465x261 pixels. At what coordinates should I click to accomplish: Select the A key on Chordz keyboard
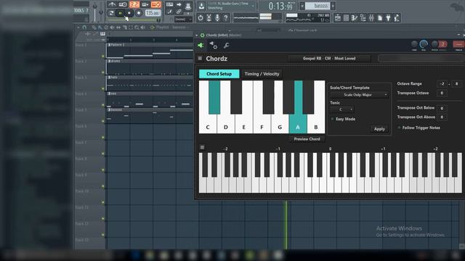298,124
